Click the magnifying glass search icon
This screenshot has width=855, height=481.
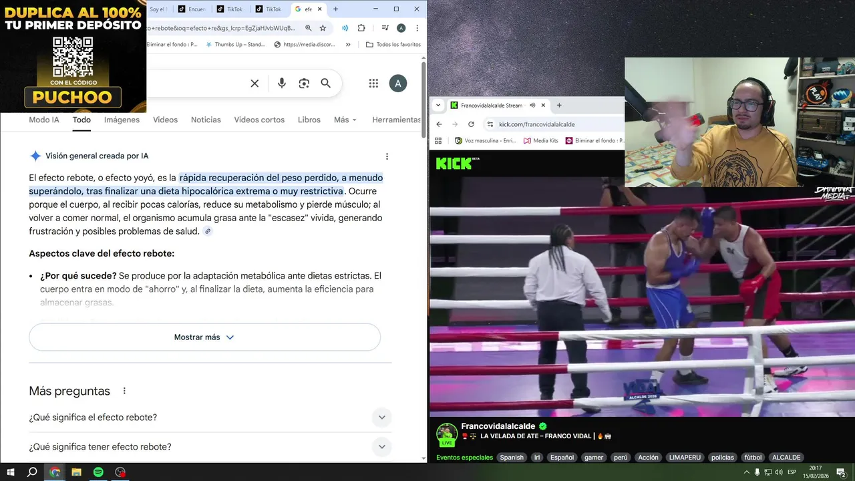(325, 84)
